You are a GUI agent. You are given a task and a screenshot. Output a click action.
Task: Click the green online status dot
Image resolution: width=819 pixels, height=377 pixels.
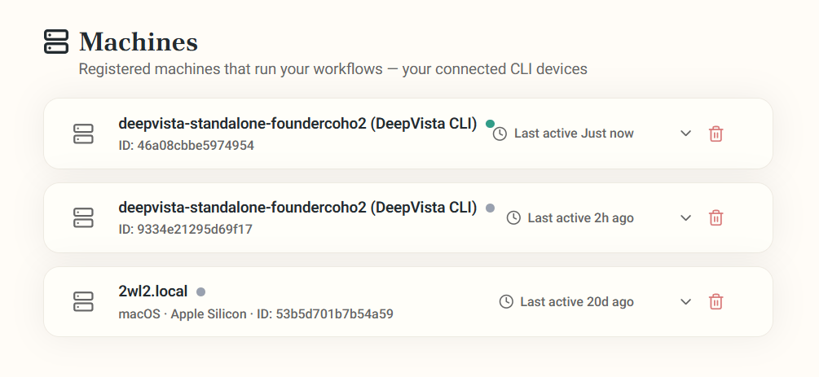click(x=490, y=124)
